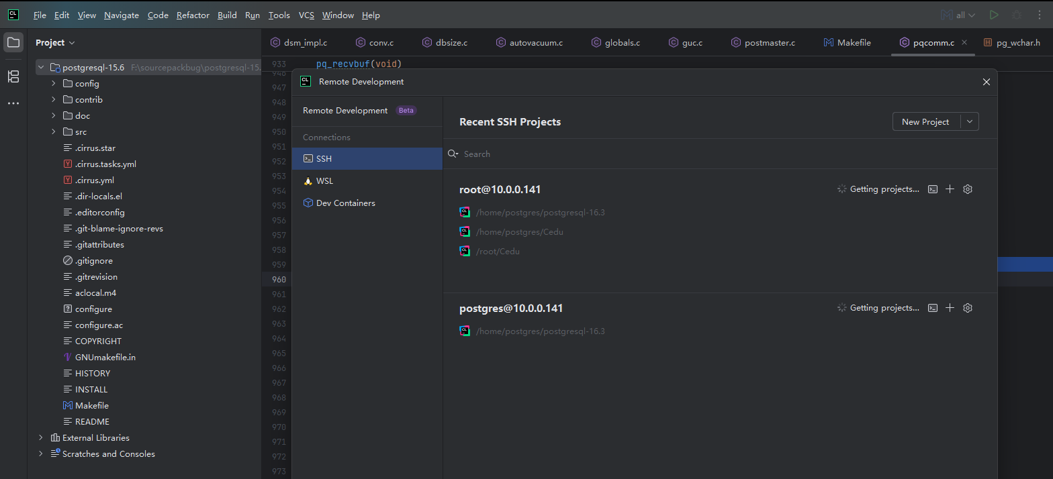Collapse the postgresql-15.6 root node
The width and height of the screenshot is (1053, 479).
[41, 67]
